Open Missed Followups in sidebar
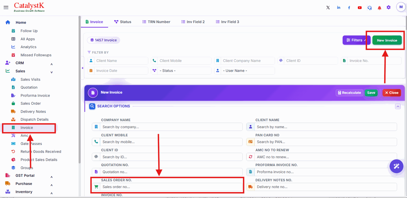This screenshot has width=407, height=198. (x=36, y=55)
